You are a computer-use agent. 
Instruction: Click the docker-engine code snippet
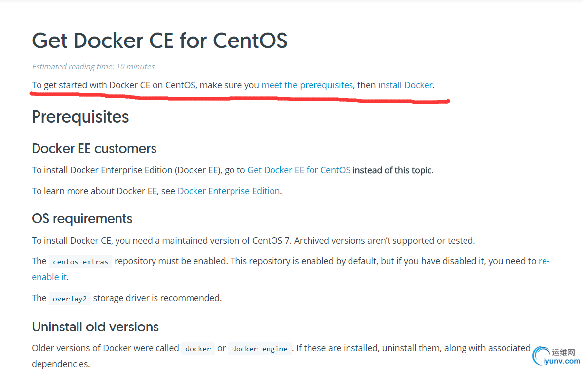coord(260,349)
